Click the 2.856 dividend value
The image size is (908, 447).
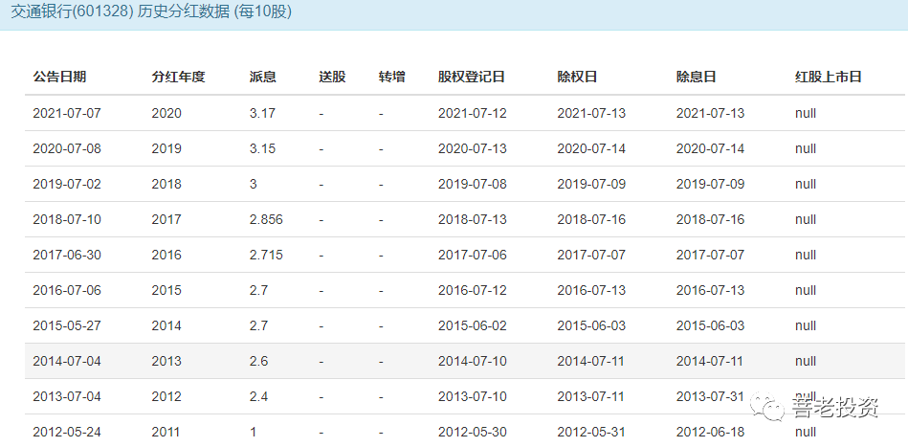[x=266, y=219]
